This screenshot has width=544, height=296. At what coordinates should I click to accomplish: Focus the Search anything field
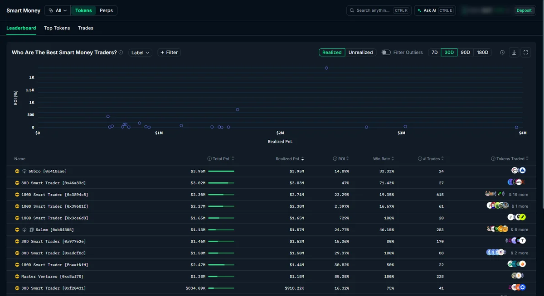379,10
